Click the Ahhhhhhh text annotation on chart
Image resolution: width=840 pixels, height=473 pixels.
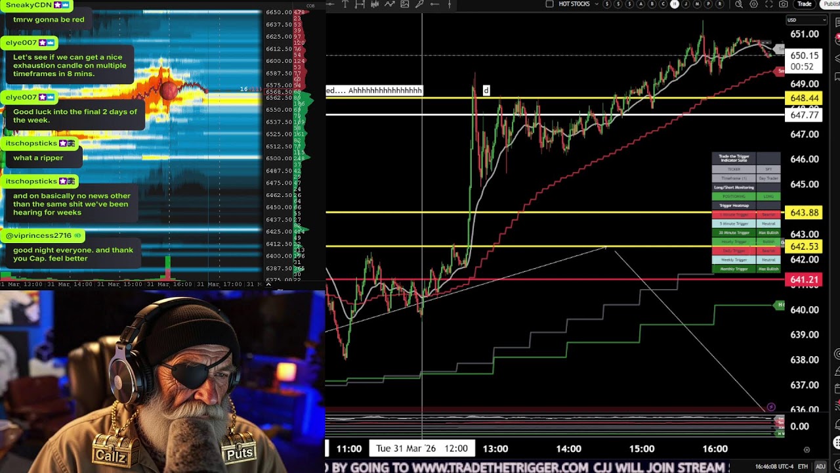point(374,91)
